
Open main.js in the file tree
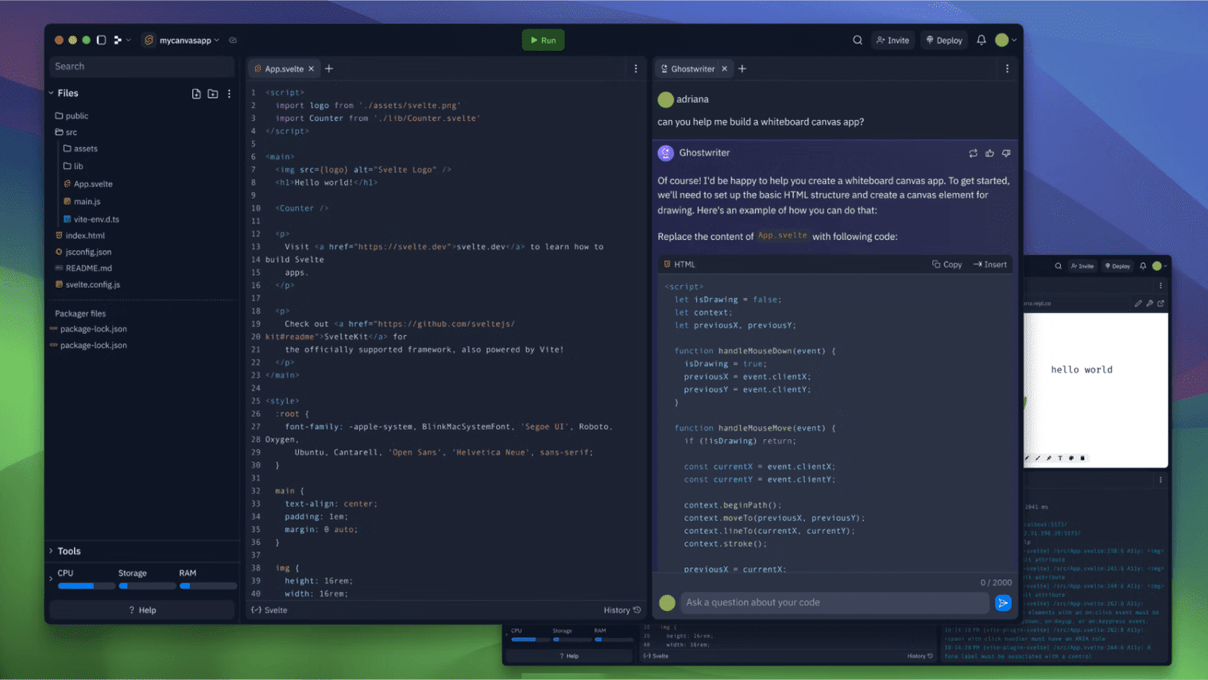pyautogui.click(x=82, y=202)
